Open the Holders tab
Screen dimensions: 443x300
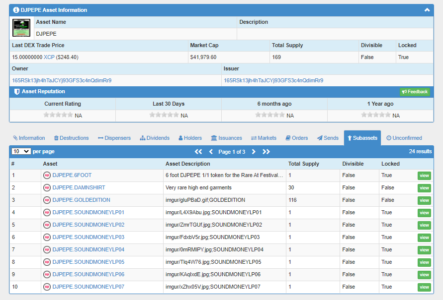click(190, 138)
